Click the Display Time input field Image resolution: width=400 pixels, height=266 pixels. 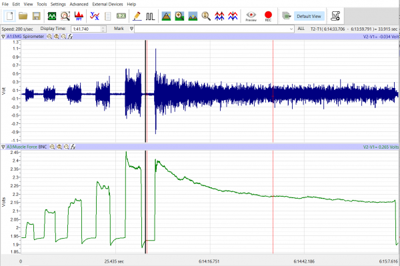[x=86, y=29]
